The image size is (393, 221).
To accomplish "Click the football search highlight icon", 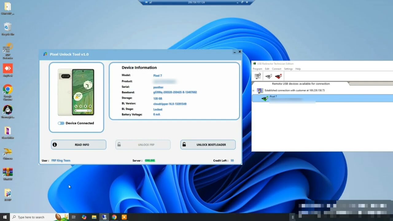I will (x=61, y=217).
